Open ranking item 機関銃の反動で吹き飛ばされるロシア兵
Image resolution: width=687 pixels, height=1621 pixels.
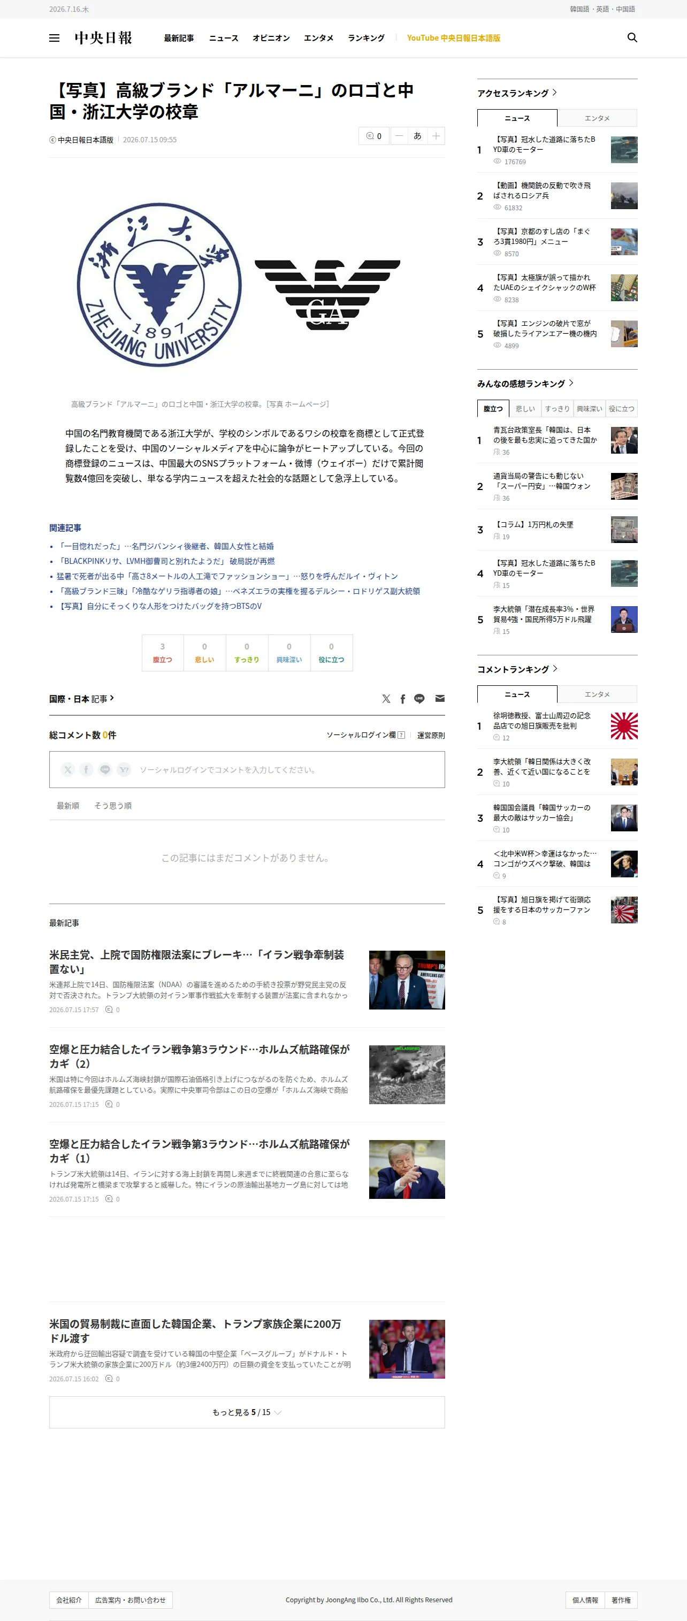tap(541, 190)
